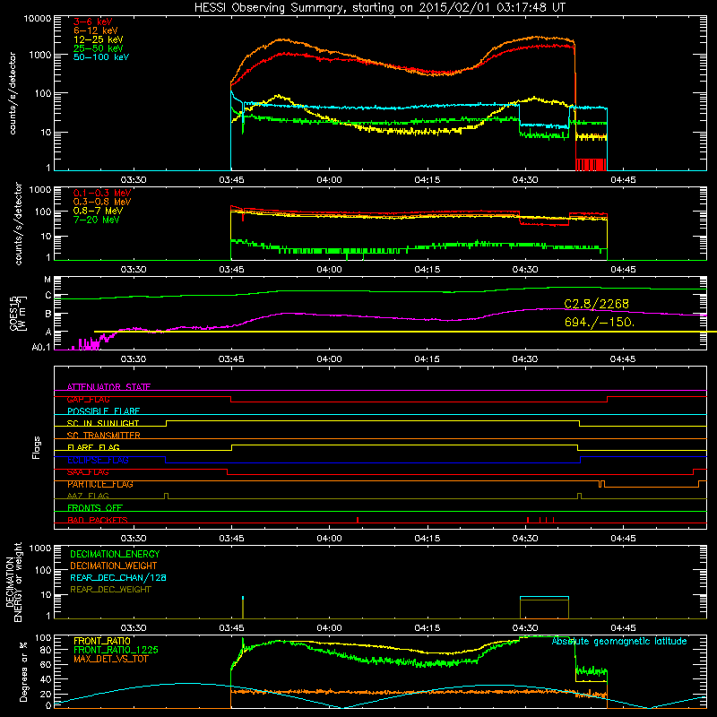Select the 12-25 keV legend label
This screenshot has height=717, width=717.
(99, 39)
